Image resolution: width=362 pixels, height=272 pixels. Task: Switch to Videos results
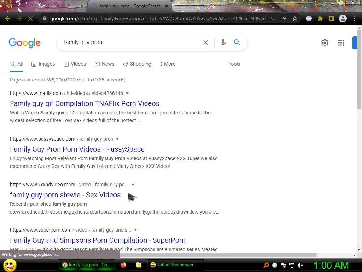coord(75,64)
